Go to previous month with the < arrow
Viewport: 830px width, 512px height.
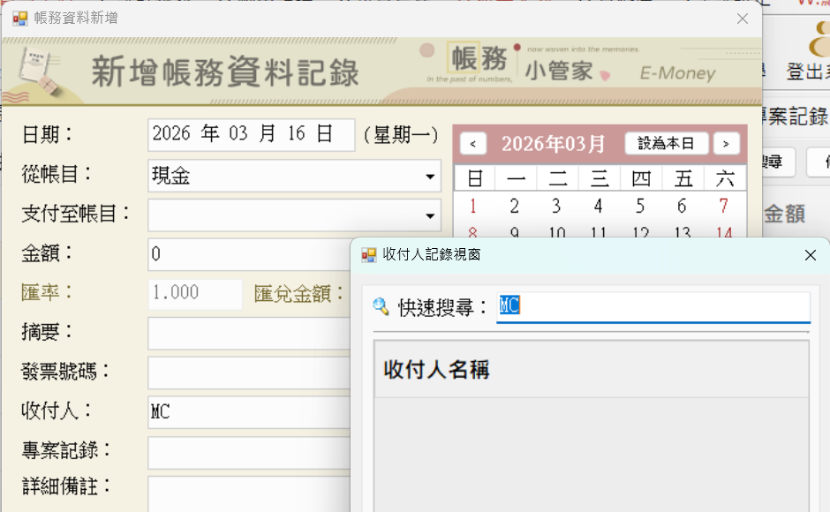473,143
